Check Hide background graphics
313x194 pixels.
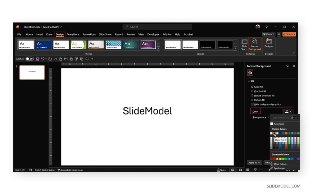pos(252,104)
